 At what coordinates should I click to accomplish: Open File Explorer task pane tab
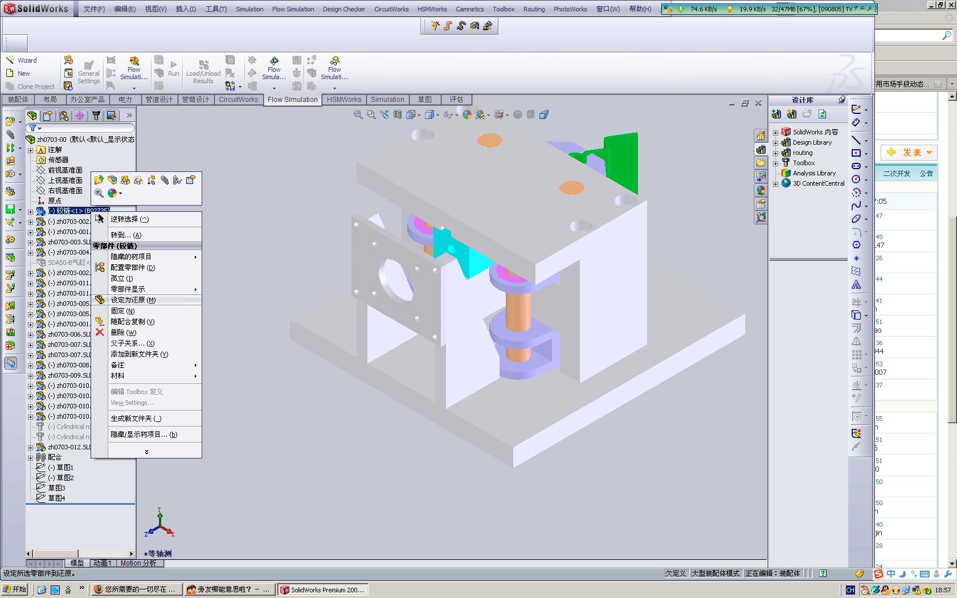point(760,163)
